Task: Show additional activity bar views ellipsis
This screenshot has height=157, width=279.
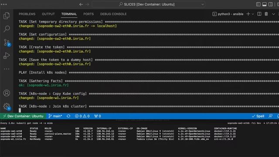Action: tap(7, 69)
